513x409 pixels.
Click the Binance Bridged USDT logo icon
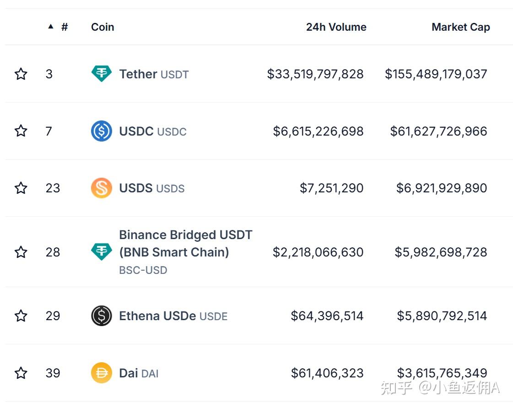point(101,251)
